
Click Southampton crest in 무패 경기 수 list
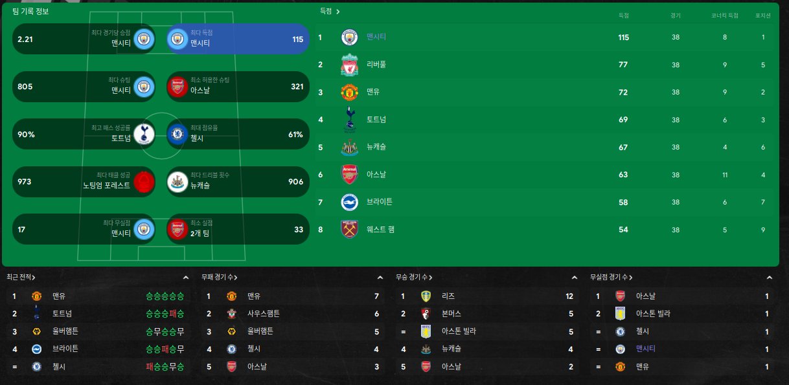231,314
